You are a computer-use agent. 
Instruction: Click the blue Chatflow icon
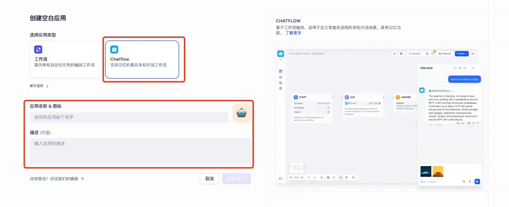[114, 50]
